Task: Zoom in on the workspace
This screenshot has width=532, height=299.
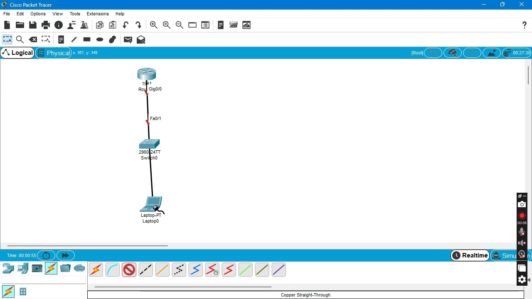Action: point(153,25)
